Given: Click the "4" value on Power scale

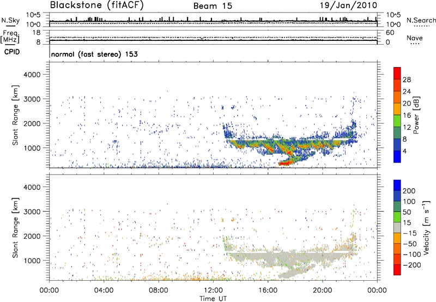Looking at the screenshot, I should [405, 151].
